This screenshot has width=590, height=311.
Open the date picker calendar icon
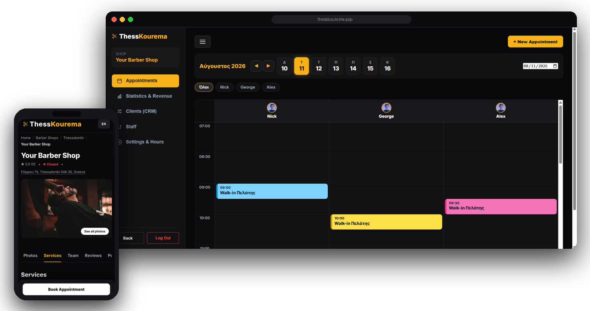click(x=555, y=66)
